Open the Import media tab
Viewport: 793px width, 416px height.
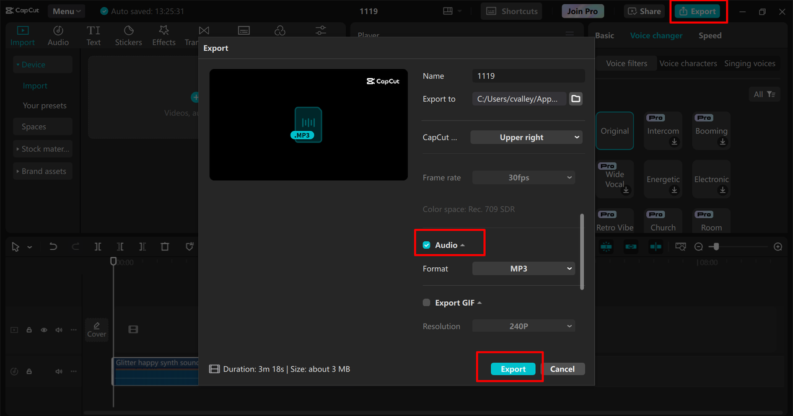[x=22, y=36]
